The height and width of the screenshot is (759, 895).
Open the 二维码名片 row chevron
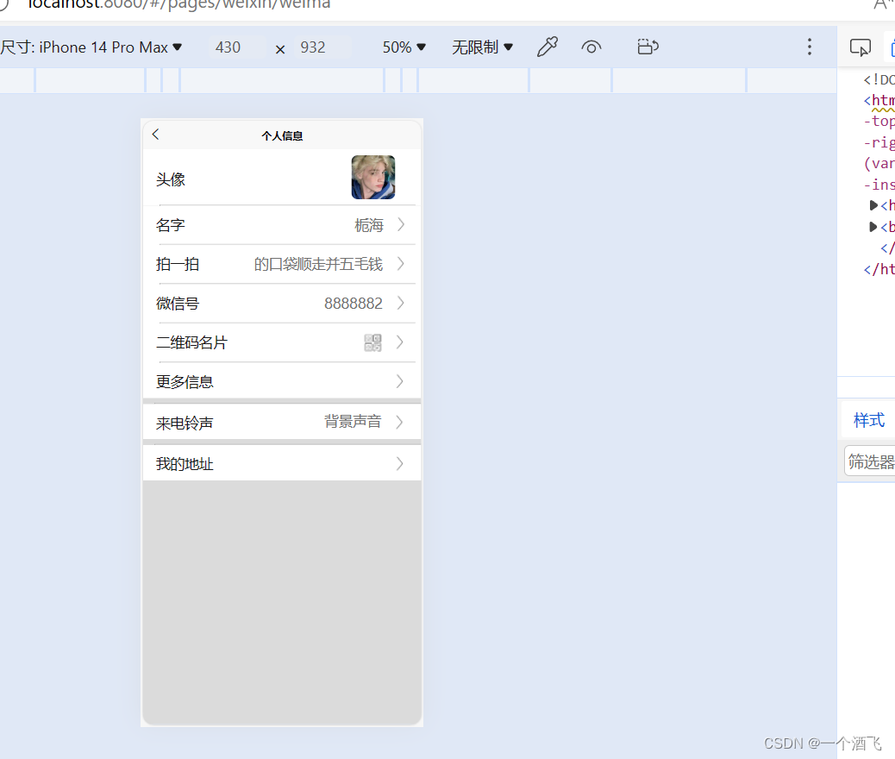(x=399, y=342)
